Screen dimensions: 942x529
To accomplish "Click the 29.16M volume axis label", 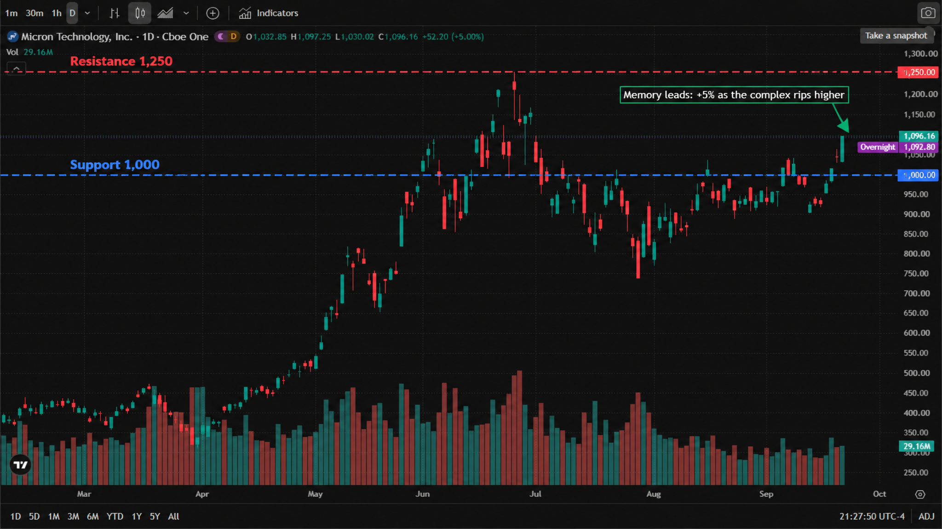I will point(916,446).
